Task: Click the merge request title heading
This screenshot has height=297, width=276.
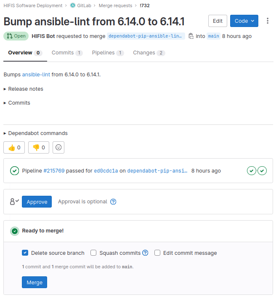Action: 94,22
